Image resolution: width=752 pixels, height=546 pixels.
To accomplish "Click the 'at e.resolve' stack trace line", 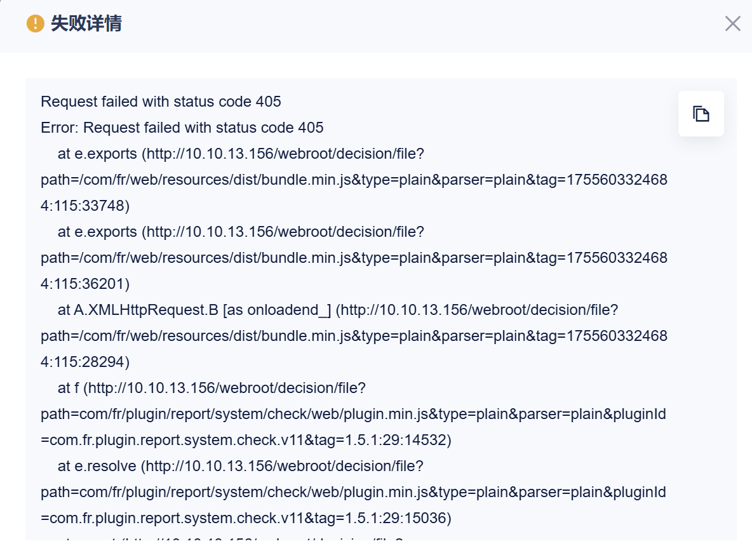I will tap(240, 466).
